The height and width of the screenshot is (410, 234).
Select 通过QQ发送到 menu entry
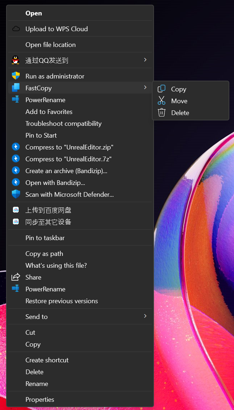[80, 61]
